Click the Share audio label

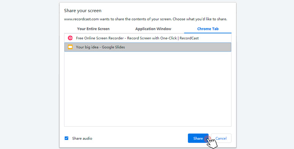pos(82,138)
